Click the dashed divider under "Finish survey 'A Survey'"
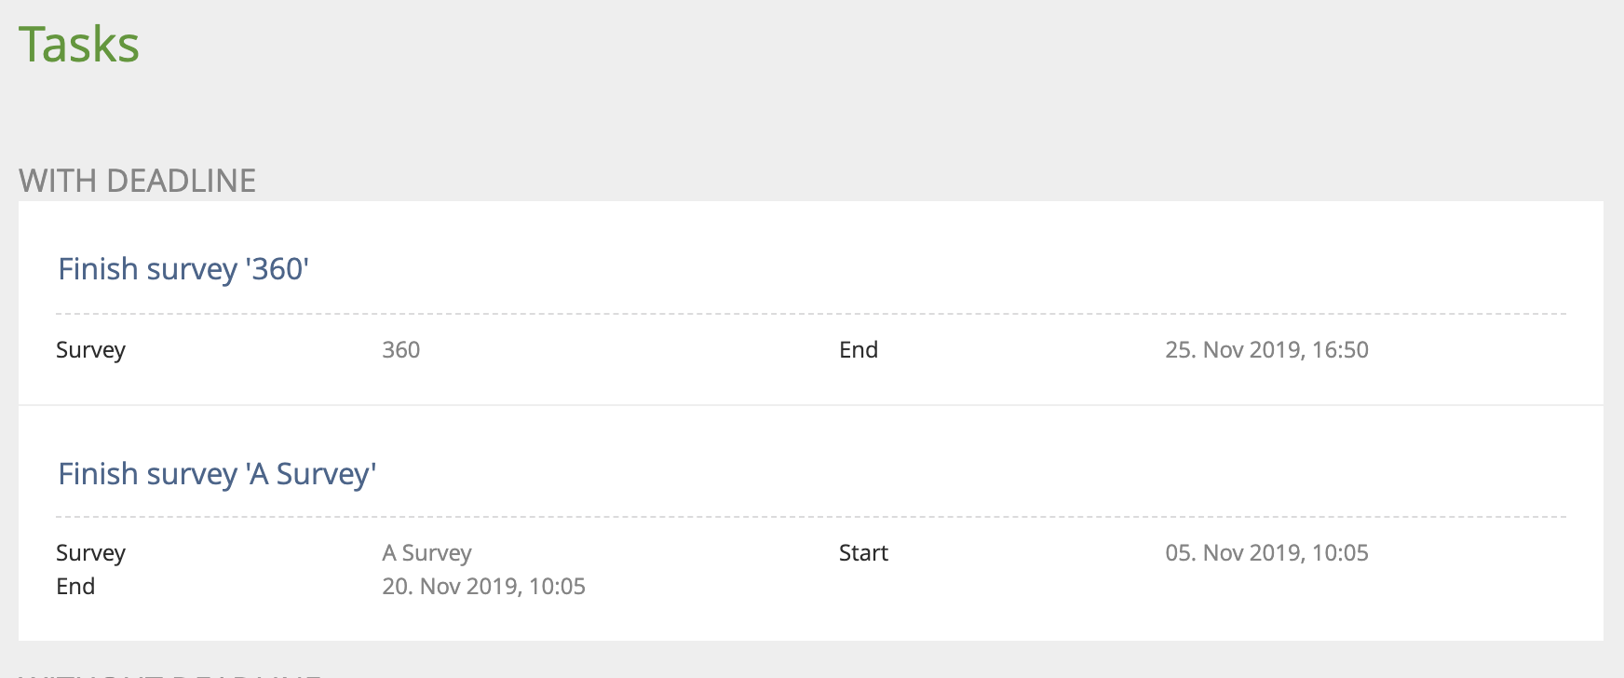Viewport: 1624px width, 678px height. [x=810, y=516]
